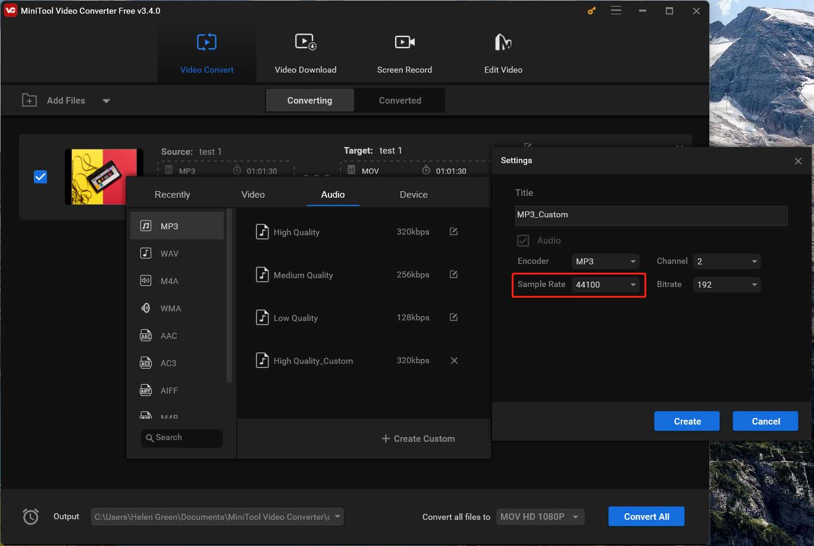Click the Edit Video icon
Screen dimensions: 814x546
coord(503,42)
